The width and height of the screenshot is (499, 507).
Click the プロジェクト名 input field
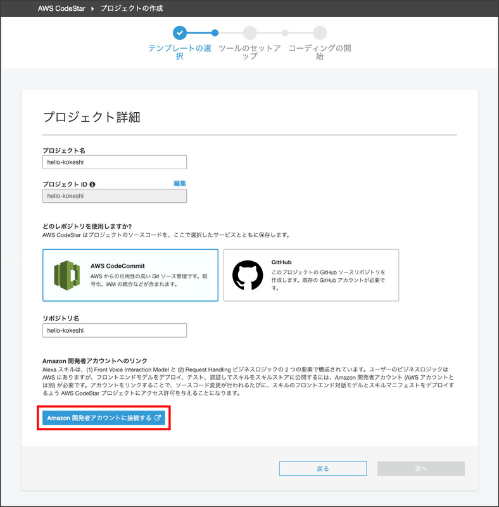click(115, 162)
